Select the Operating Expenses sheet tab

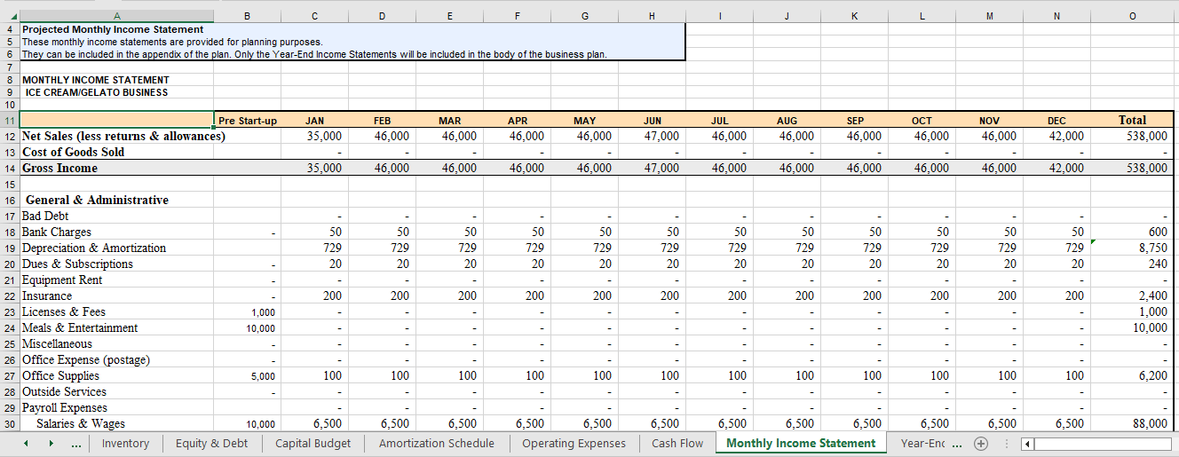[x=574, y=444]
